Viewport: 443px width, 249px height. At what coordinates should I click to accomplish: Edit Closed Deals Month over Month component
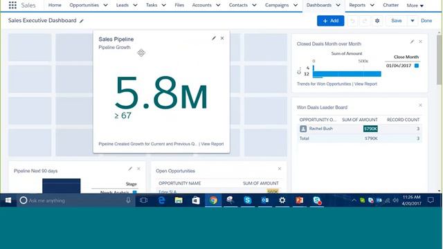[413, 41]
